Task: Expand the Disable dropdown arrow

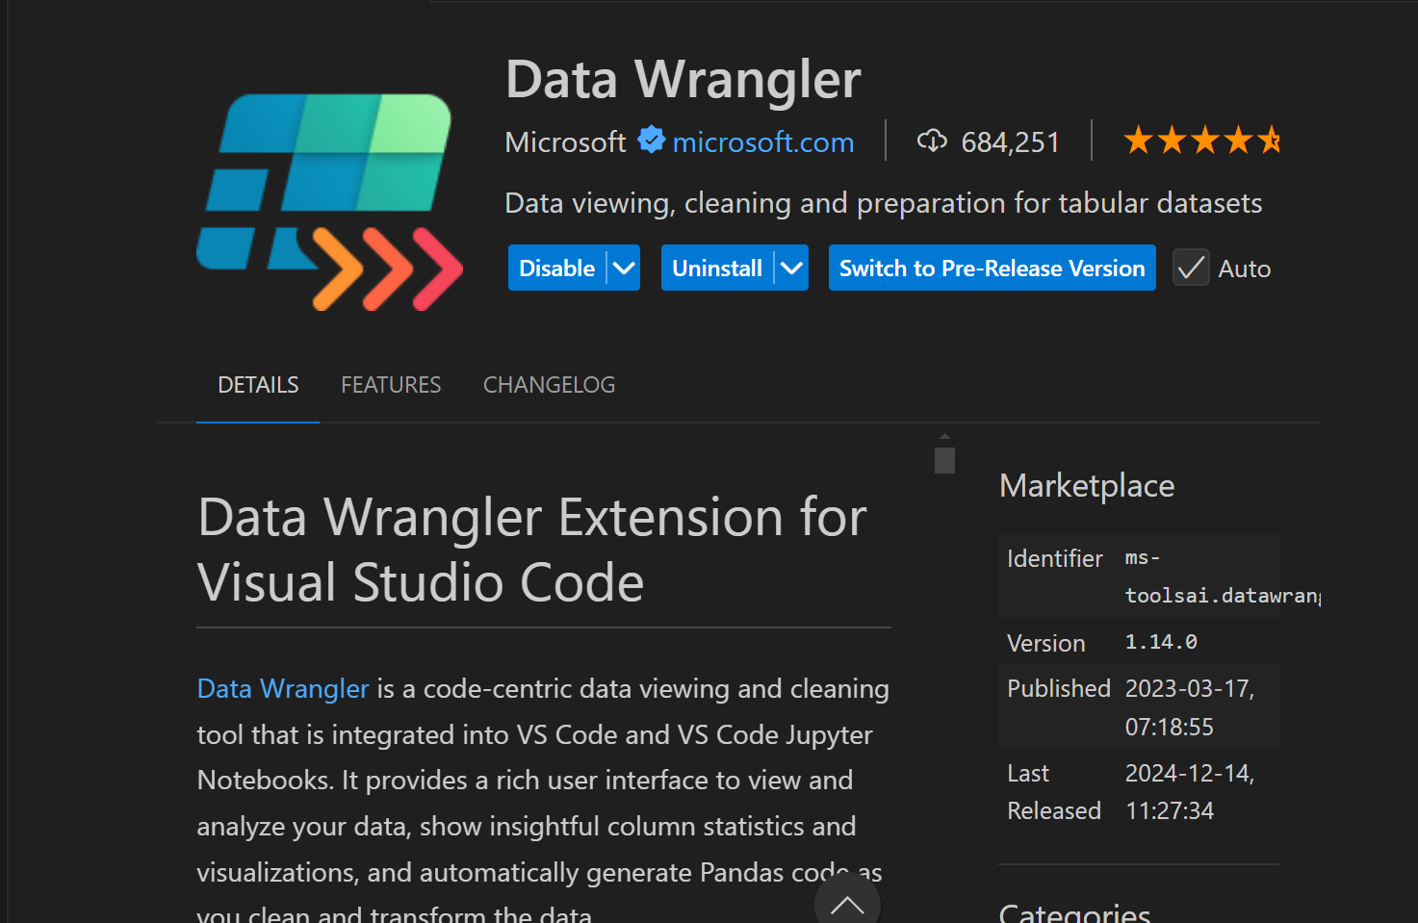Action: pyautogui.click(x=624, y=268)
